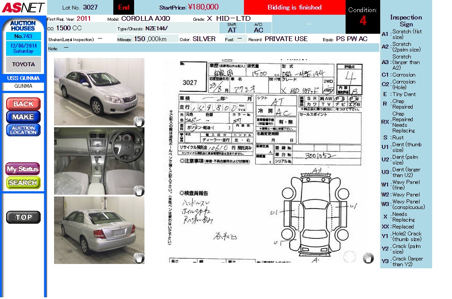Screen dimensions: 452x299
Task: Open the Auction Houses badge
Action: point(23,25)
